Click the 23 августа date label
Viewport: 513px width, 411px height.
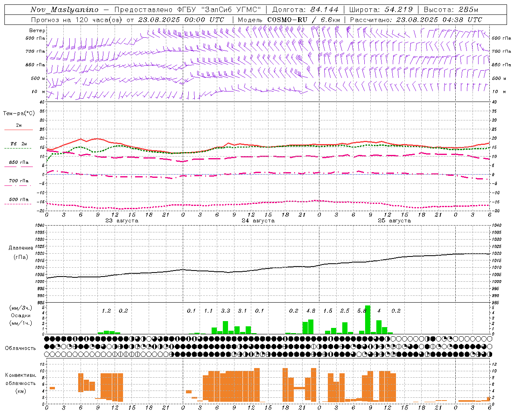click(x=121, y=221)
